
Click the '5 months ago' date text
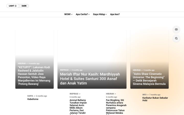click(149, 70)
